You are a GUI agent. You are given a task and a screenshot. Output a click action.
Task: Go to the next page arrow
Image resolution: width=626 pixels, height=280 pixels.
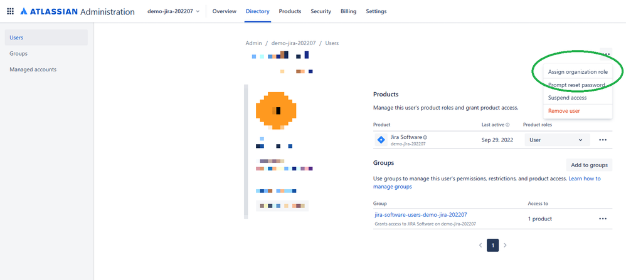tap(505, 246)
